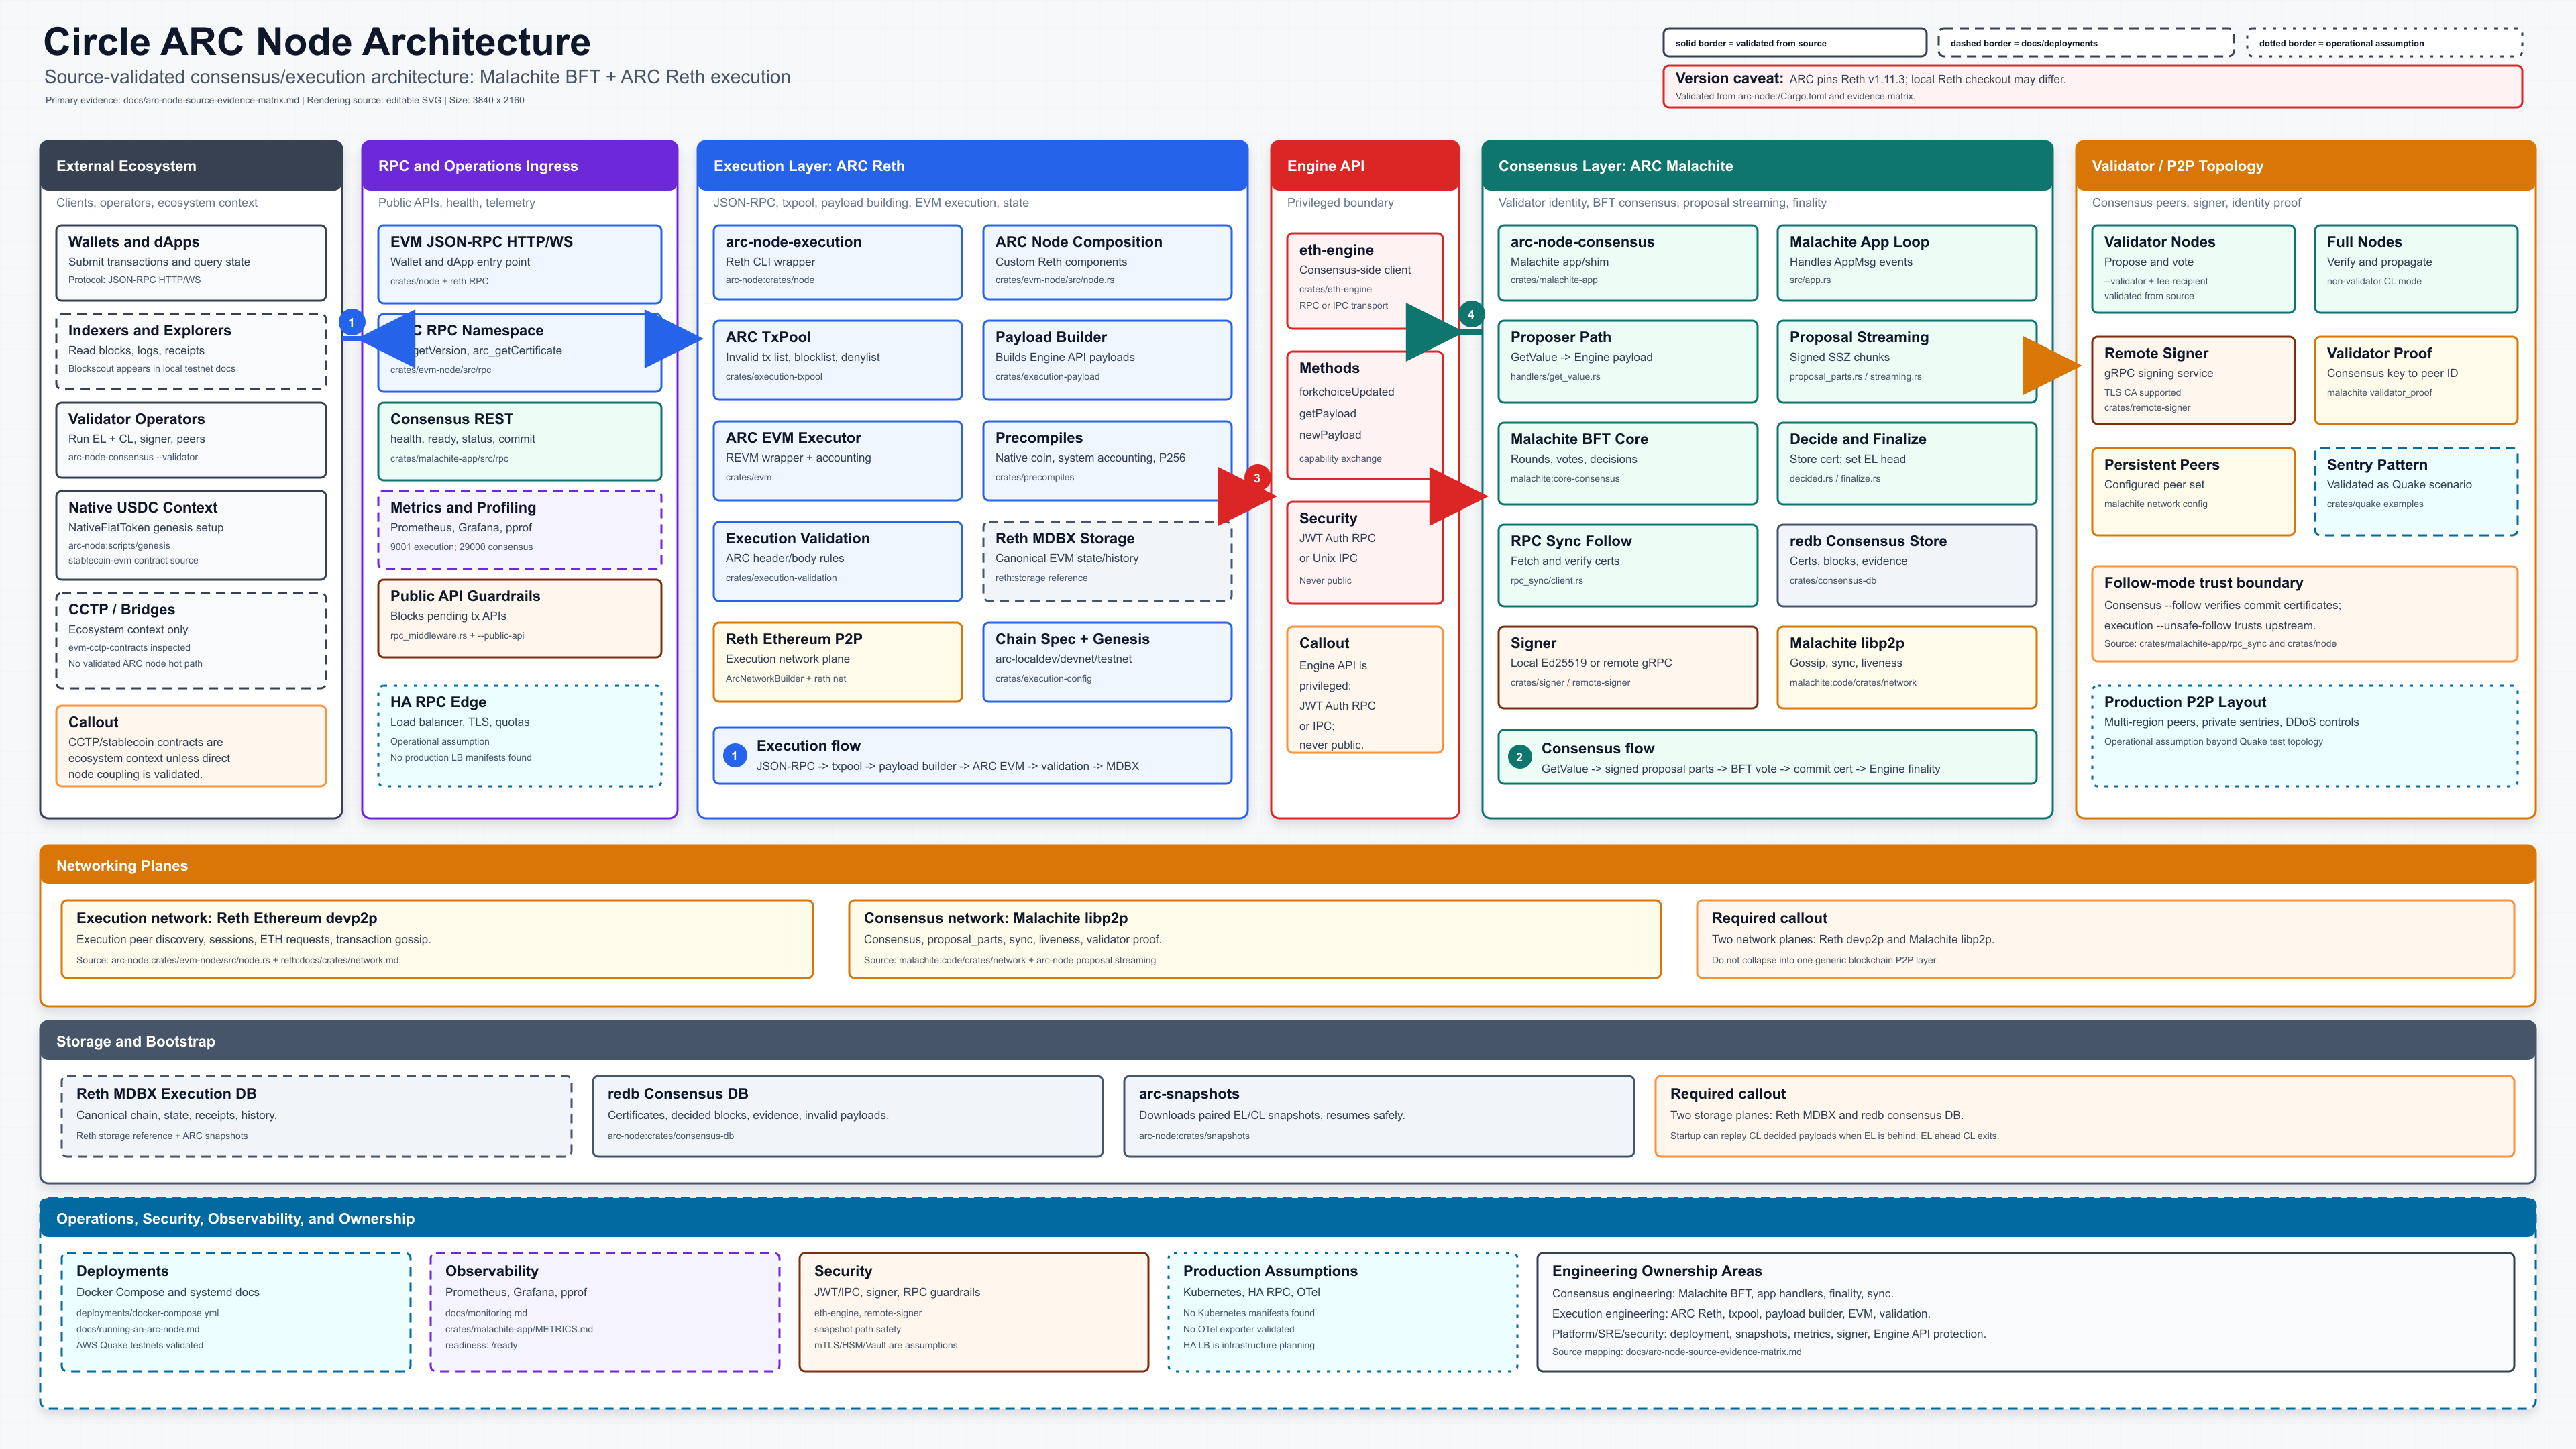Image resolution: width=2576 pixels, height=1449 pixels.
Task: Click the step 2 badge in Consensus flow
Action: (1519, 757)
